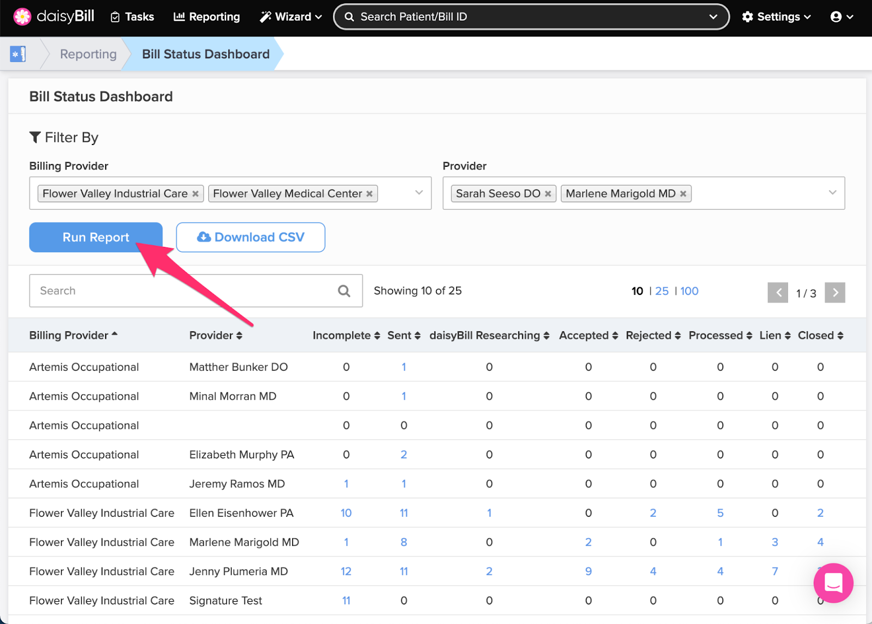The width and height of the screenshot is (872, 624).
Task: Open the chat support bubble
Action: coord(833,583)
